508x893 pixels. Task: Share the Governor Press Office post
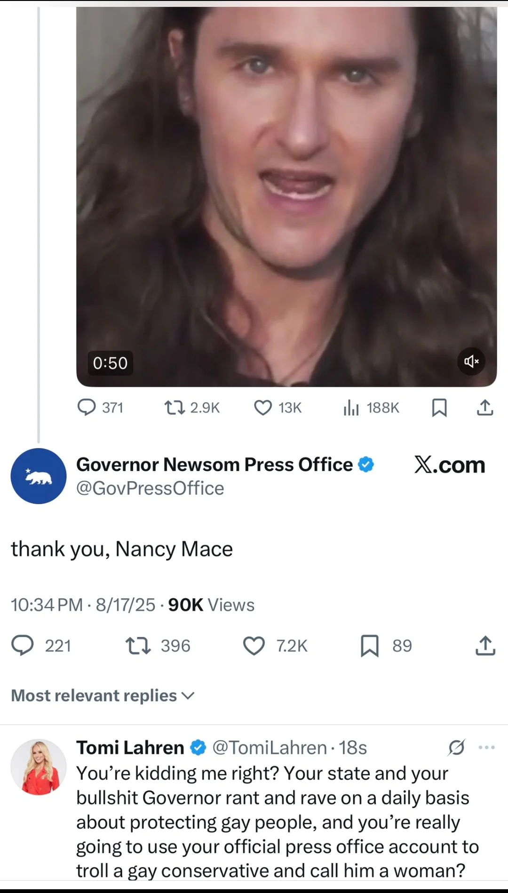click(485, 646)
